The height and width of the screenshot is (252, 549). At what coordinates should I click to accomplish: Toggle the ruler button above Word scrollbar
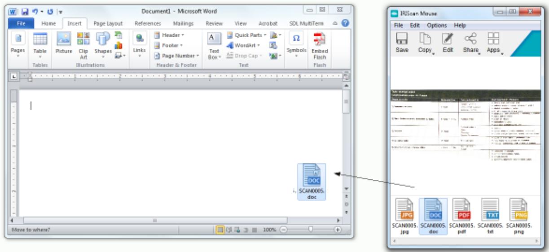[346, 77]
